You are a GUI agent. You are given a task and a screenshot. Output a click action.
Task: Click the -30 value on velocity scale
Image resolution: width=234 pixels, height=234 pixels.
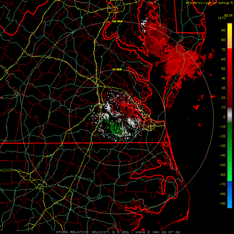point(222,146)
